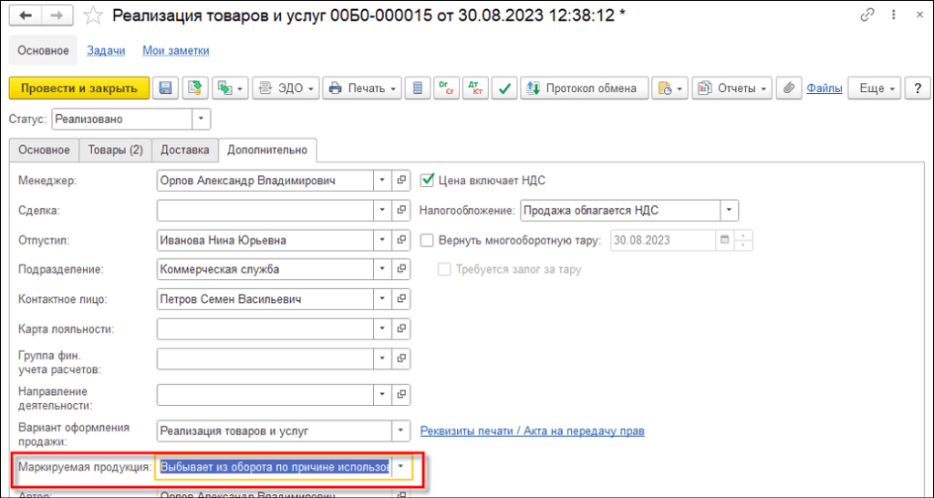This screenshot has width=934, height=498.
Task: Expand Направление деятельности dropdown
Action: tap(382, 394)
